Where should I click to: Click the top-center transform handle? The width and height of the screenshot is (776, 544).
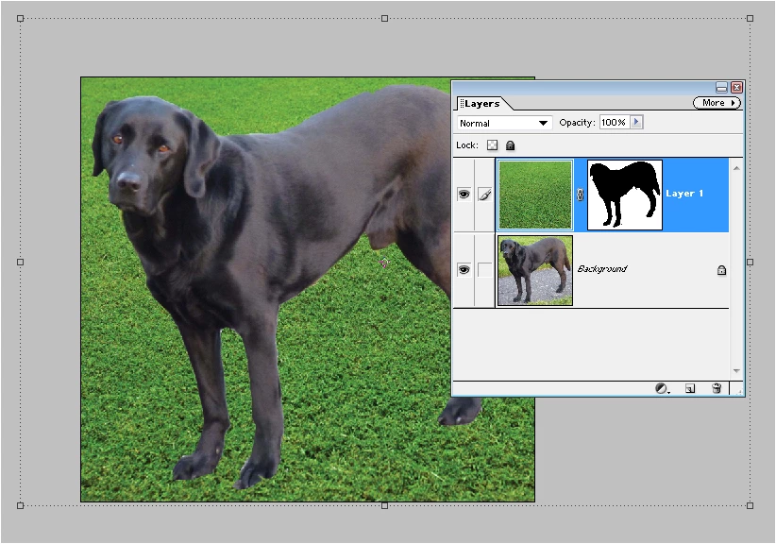[384, 18]
